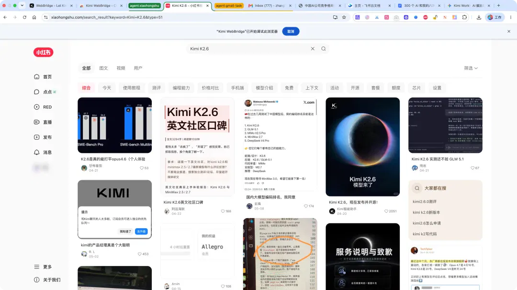Open suggested search kimi2.6.0测评
The height and width of the screenshot is (290, 517).
tap(424, 201)
